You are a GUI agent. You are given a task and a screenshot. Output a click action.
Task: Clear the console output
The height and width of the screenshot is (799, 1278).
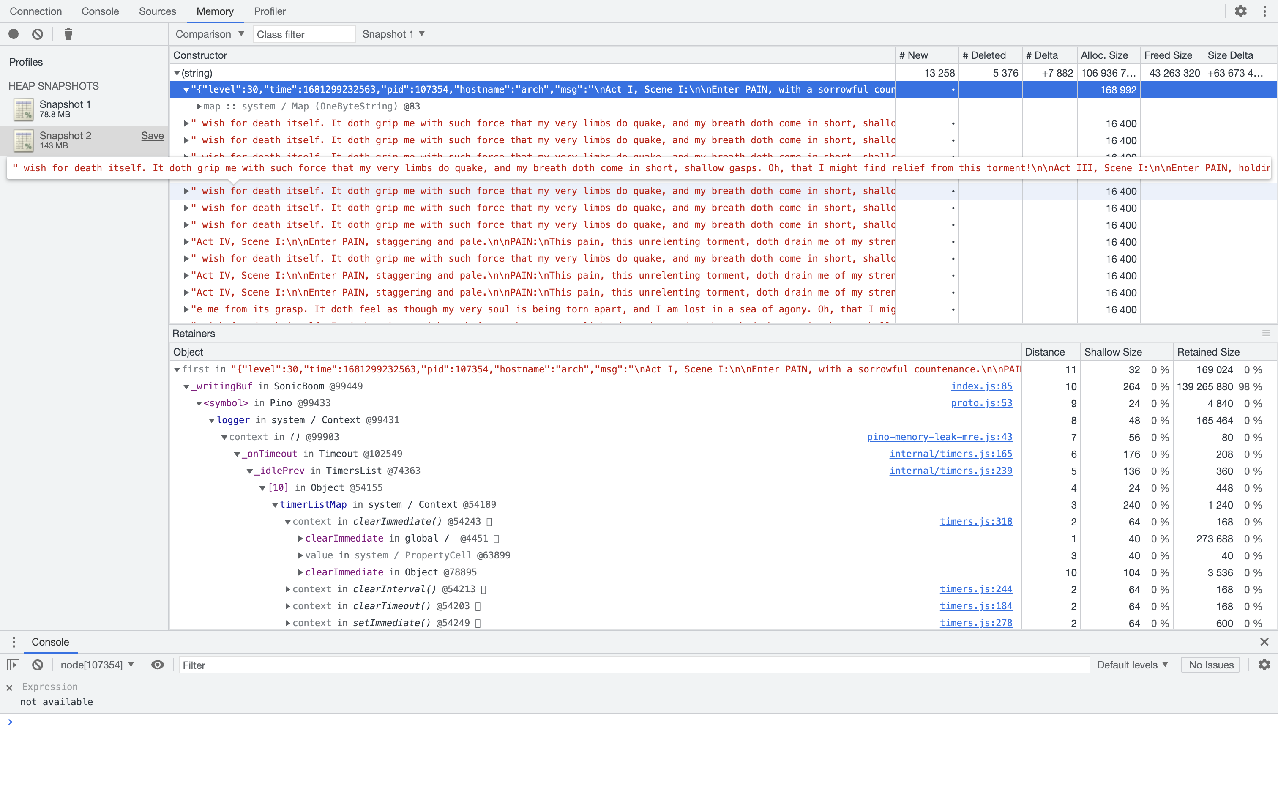37,665
